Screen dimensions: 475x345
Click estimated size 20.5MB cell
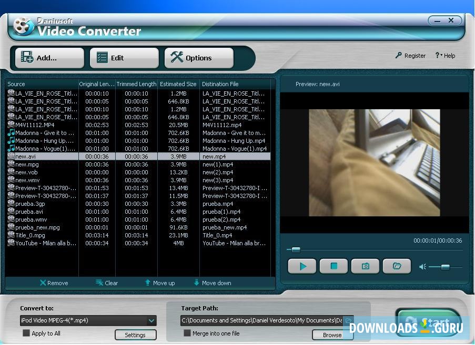pos(178,125)
